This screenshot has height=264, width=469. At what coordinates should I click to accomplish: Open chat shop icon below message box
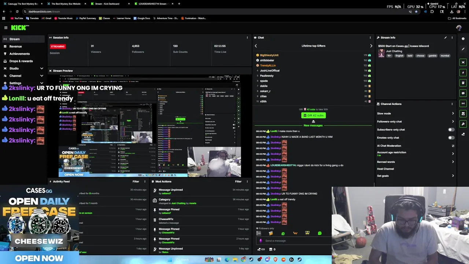(271, 249)
